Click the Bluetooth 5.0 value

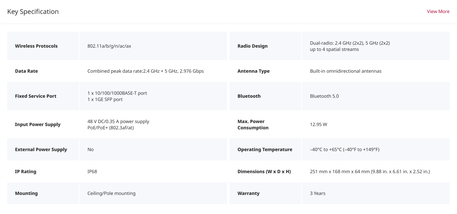(324, 96)
